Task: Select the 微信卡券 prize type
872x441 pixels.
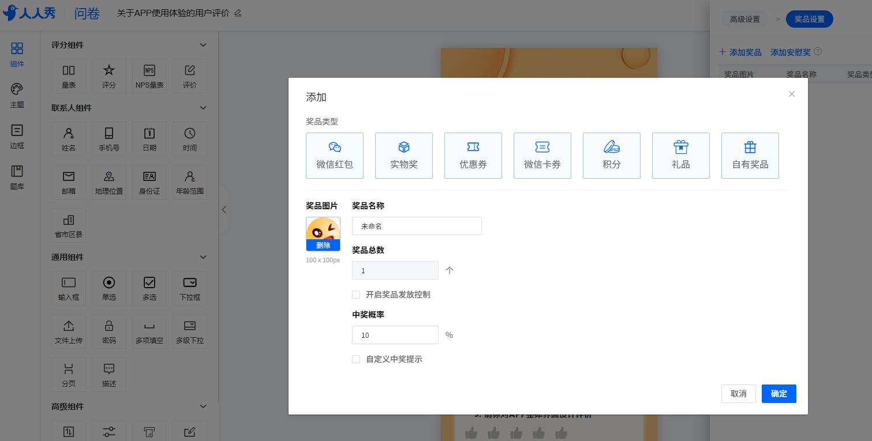Action: click(x=542, y=156)
